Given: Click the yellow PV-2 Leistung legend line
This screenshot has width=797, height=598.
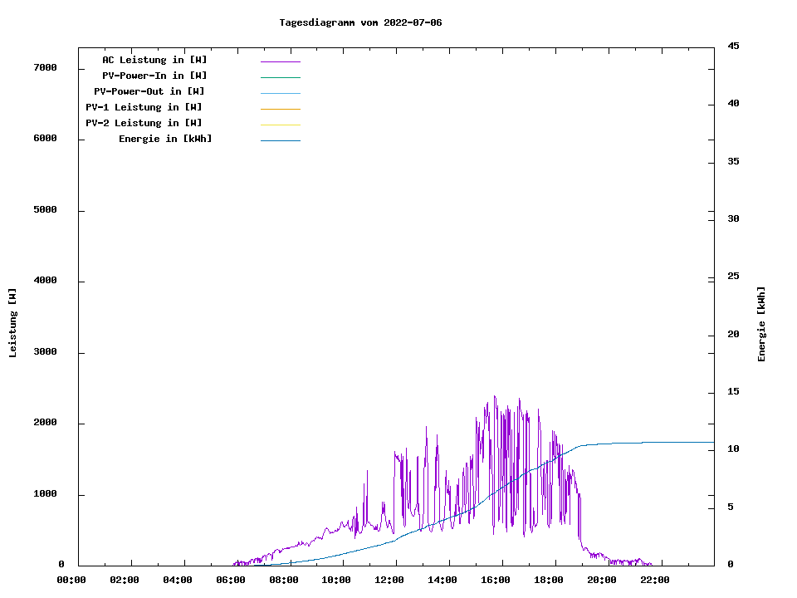Looking at the screenshot, I should (x=280, y=125).
